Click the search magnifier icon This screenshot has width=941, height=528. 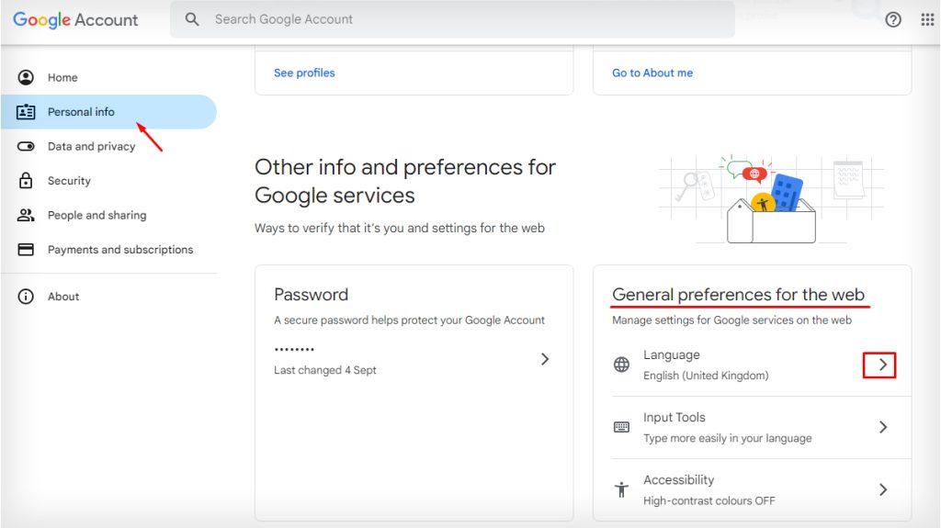tap(192, 19)
